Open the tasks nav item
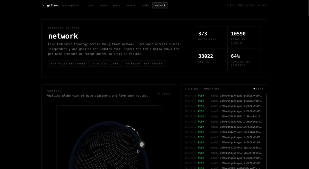 tap(145, 5)
